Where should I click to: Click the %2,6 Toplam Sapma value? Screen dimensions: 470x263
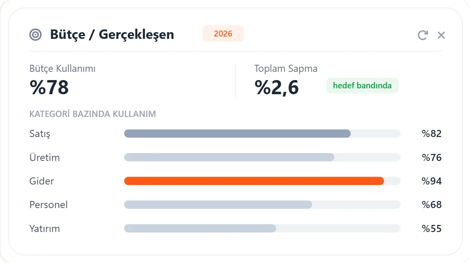276,88
